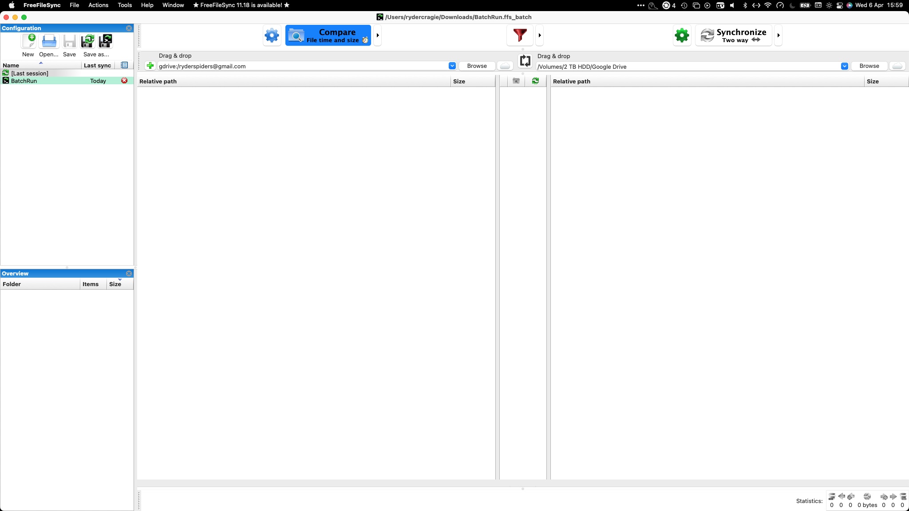Image resolution: width=909 pixels, height=511 pixels.
Task: Open comparison settings blue gear
Action: coord(272,35)
